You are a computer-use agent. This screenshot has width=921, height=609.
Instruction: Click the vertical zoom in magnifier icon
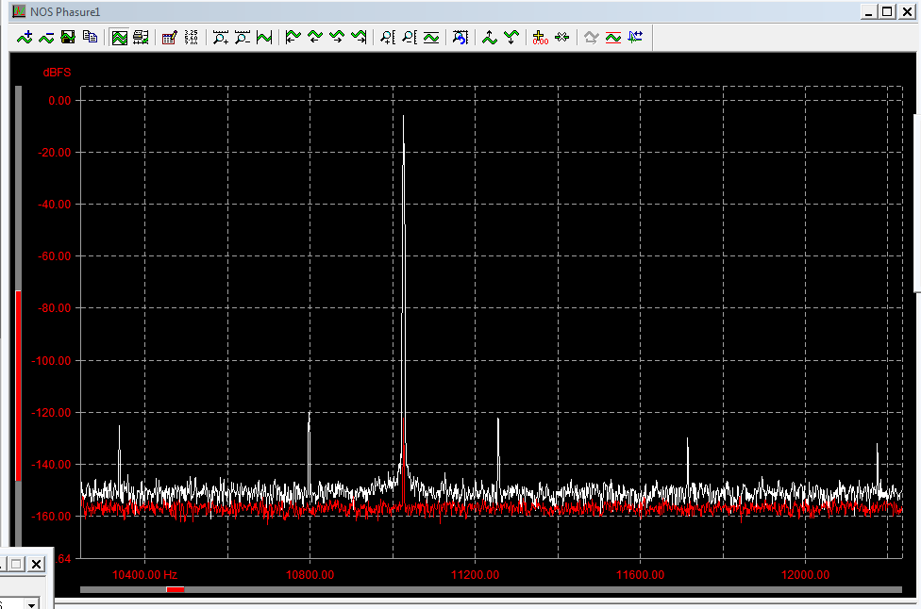pyautogui.click(x=388, y=38)
